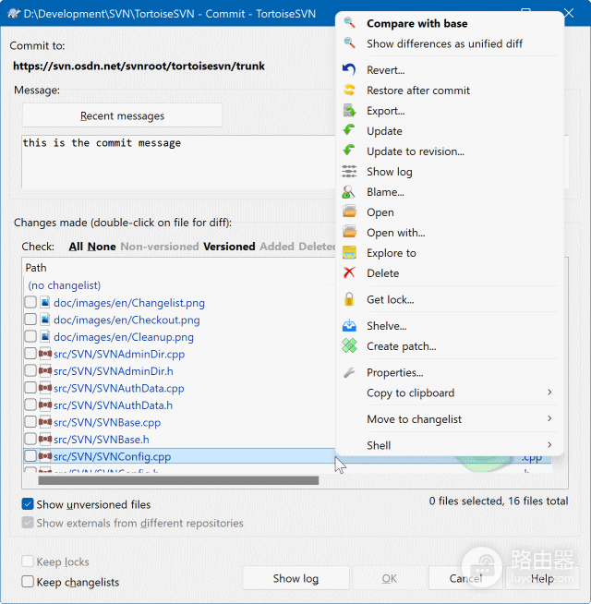Click the Open with folder icon
The height and width of the screenshot is (604, 591).
click(349, 233)
